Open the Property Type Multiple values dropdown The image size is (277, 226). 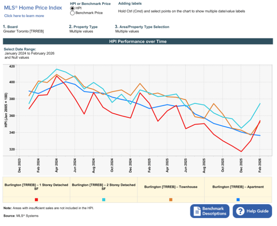(81, 31)
